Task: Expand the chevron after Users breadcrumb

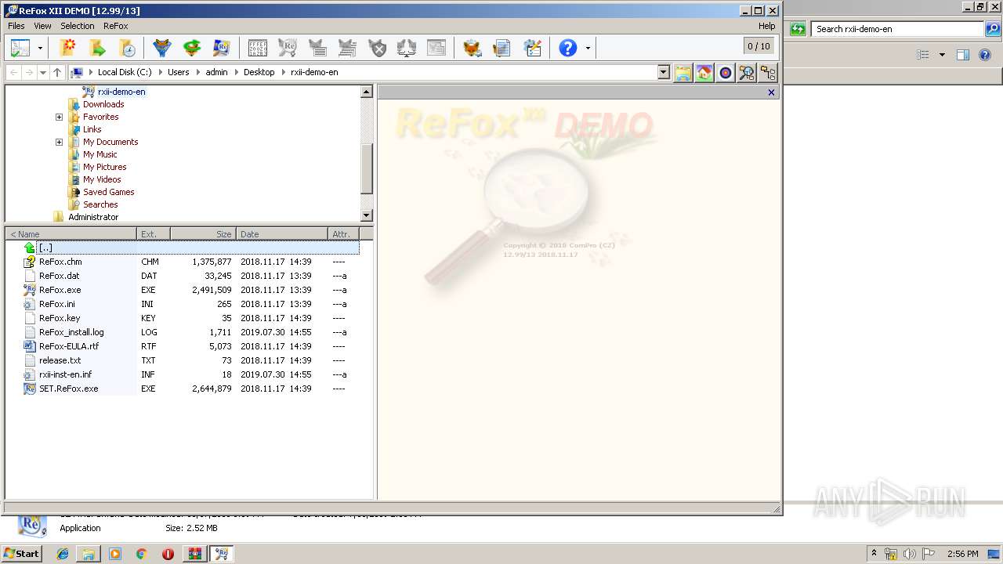Action: 197,72
